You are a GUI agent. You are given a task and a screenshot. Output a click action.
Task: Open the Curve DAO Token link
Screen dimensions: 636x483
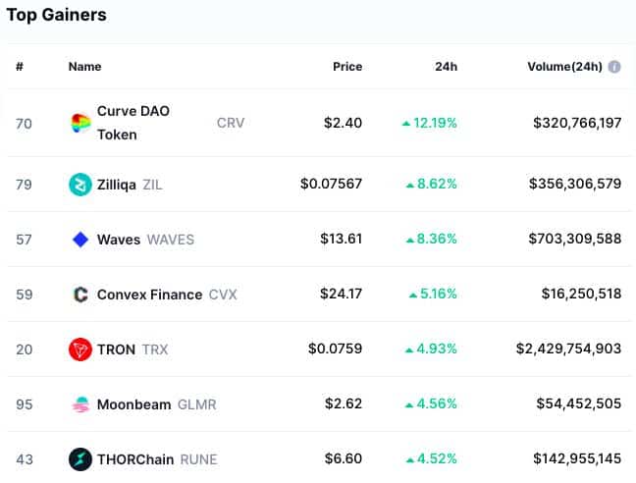pos(133,123)
